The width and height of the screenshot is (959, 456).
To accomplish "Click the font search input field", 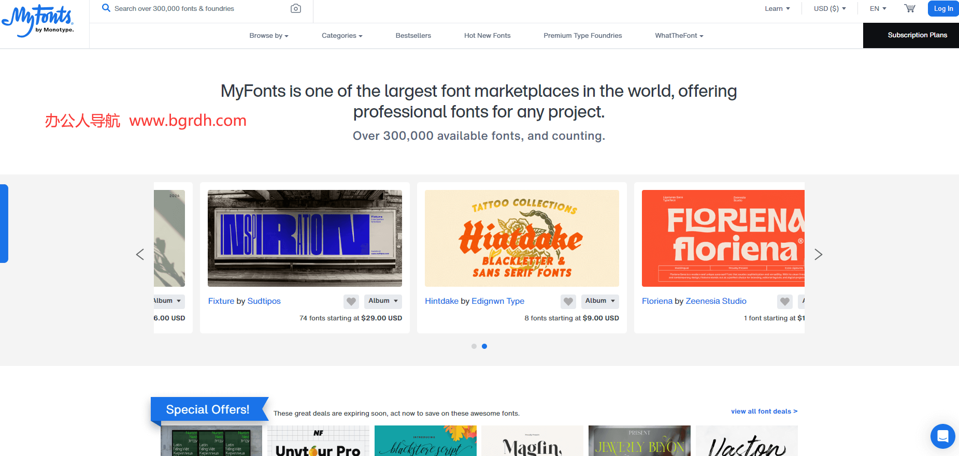I will (197, 9).
